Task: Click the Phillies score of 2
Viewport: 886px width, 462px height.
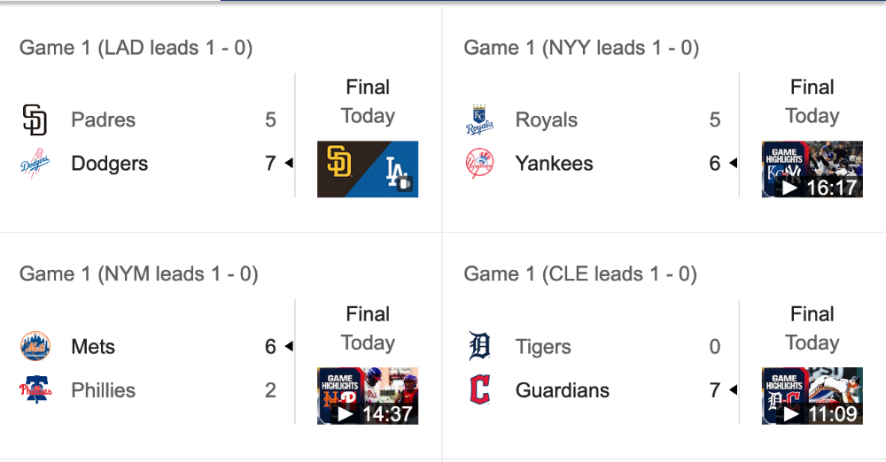Action: pos(270,390)
